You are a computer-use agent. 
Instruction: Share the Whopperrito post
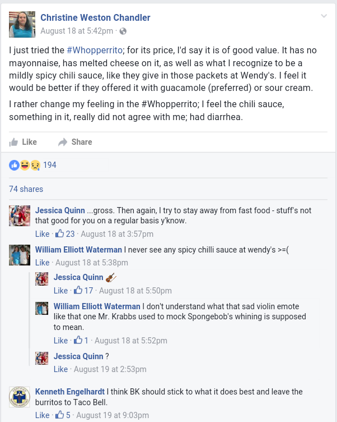pos(75,142)
